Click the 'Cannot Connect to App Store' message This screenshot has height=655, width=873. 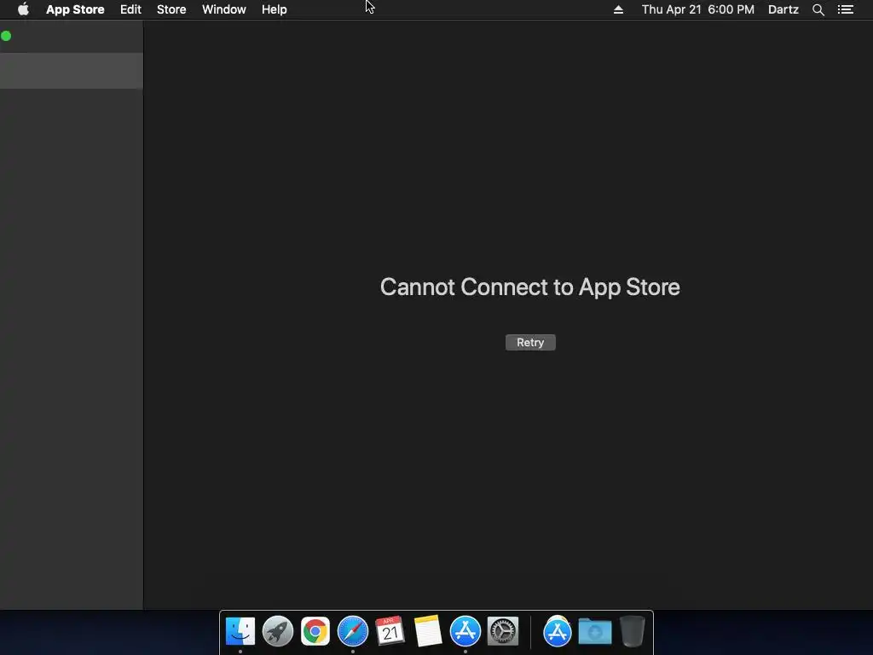530,287
